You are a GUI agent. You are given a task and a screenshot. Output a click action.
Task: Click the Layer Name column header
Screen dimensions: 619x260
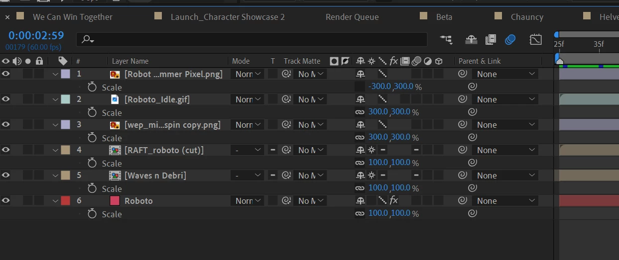(130, 61)
